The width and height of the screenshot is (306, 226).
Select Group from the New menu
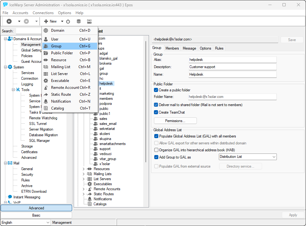click(x=70, y=46)
